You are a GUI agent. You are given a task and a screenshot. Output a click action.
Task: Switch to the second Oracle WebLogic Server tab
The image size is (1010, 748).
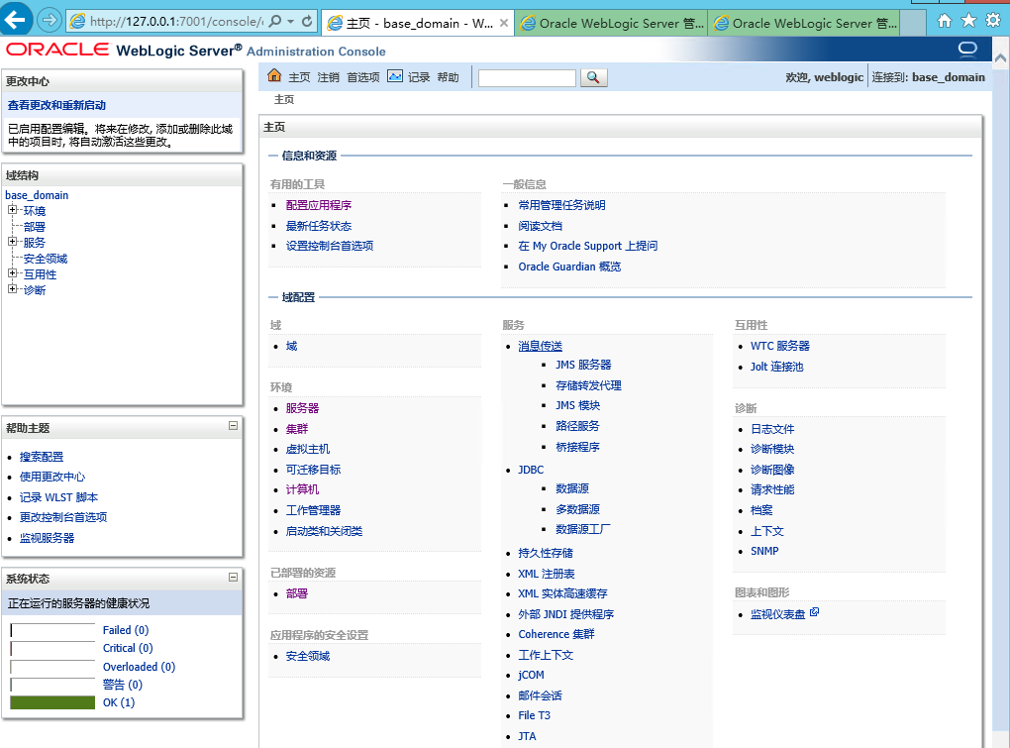611,23
